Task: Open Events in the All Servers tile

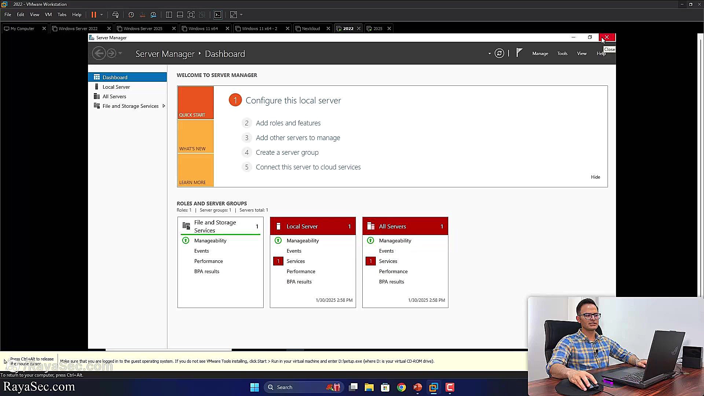Action: (x=386, y=251)
